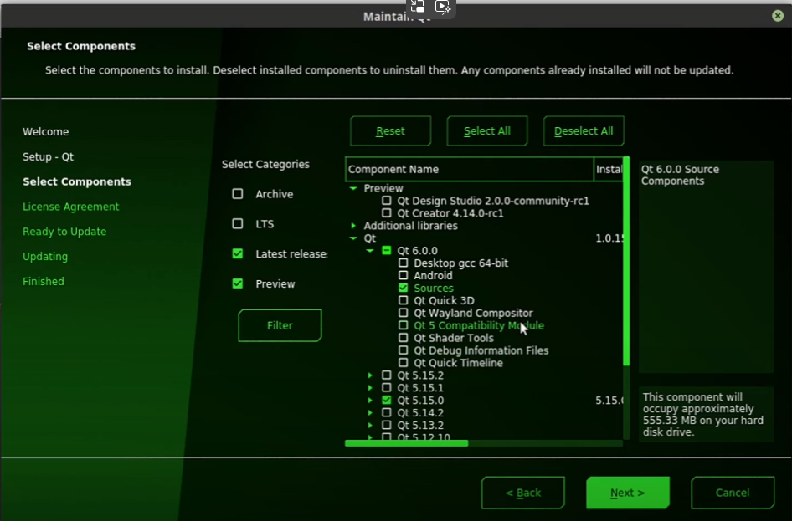
Task: Check Qt Creator 4.14.0-rc1
Action: (387, 213)
